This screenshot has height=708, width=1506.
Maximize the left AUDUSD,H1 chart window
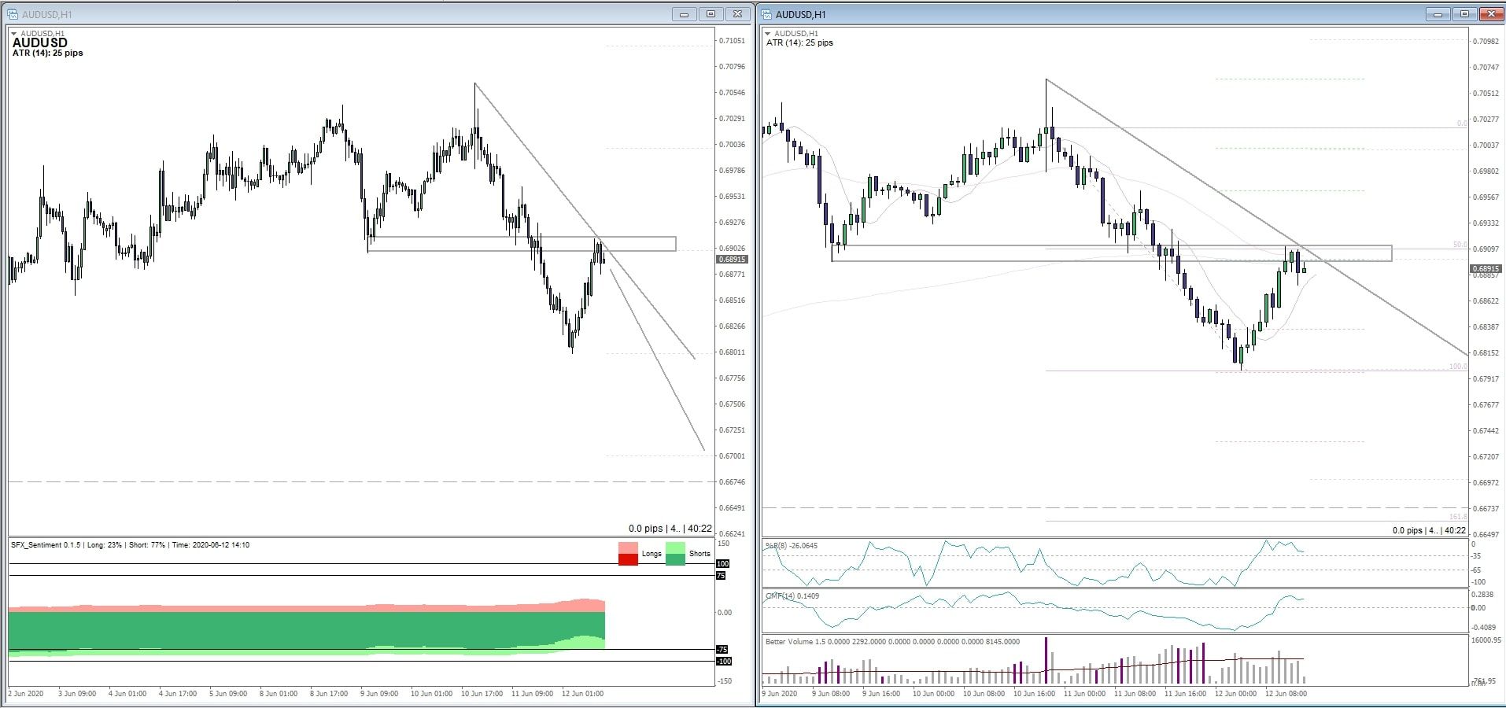[x=711, y=14]
